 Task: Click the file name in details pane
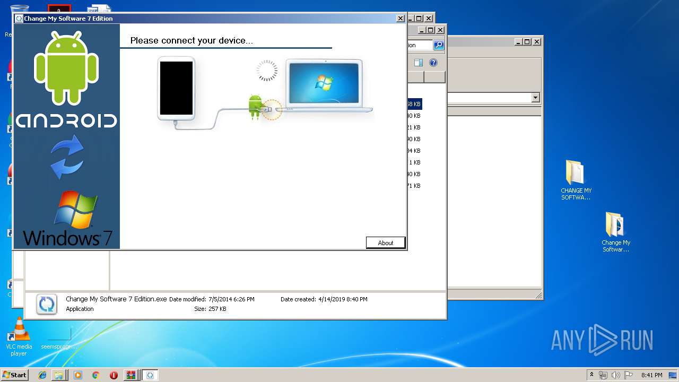tap(116, 299)
